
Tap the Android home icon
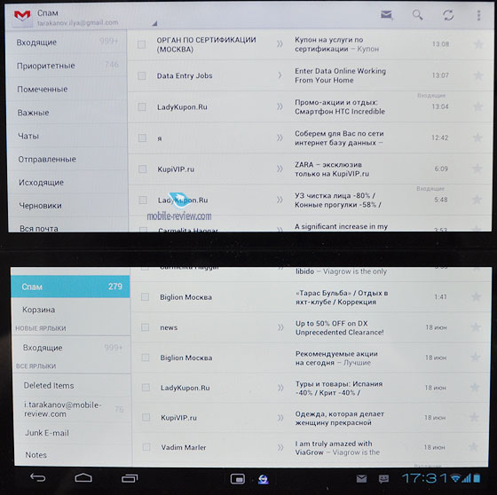pos(83,477)
